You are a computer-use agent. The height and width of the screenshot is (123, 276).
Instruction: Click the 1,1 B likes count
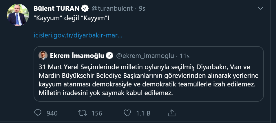click(x=143, y=113)
